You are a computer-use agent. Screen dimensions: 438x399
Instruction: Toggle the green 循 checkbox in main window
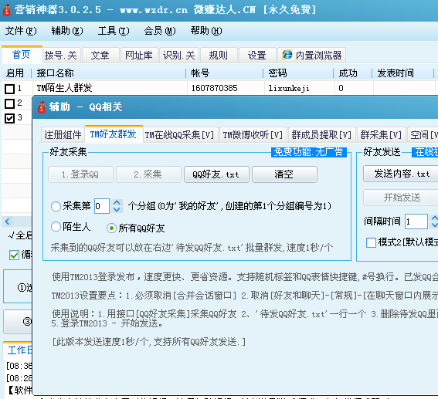14,255
